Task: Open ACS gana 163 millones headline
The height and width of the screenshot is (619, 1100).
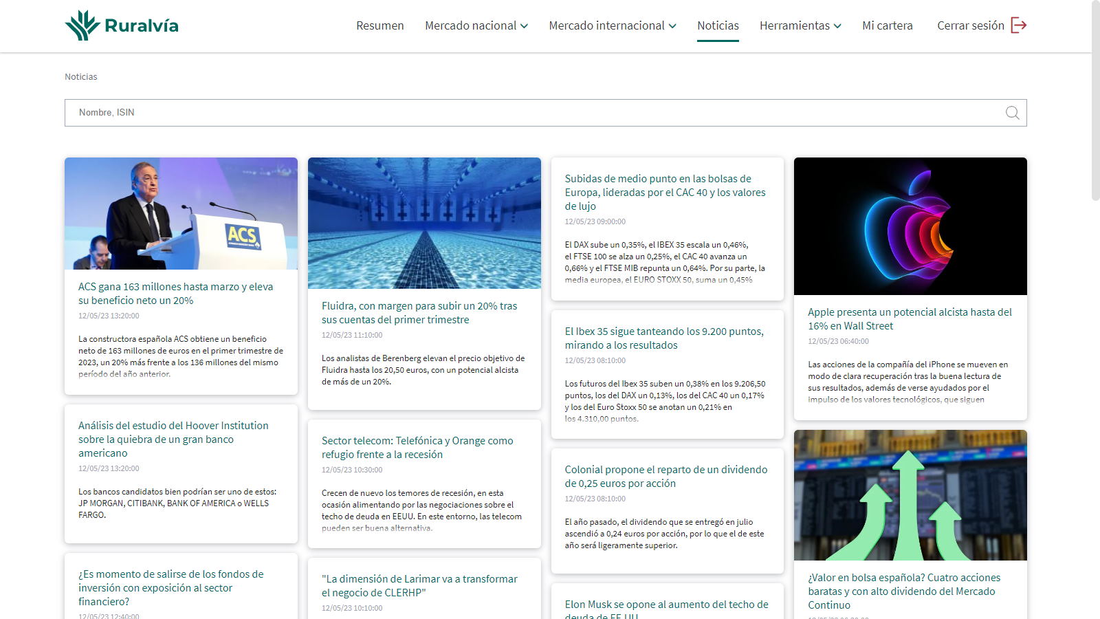Action: click(176, 294)
